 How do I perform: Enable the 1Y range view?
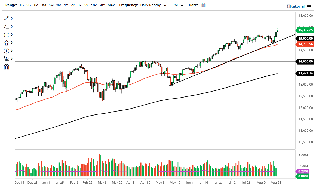point(66,5)
